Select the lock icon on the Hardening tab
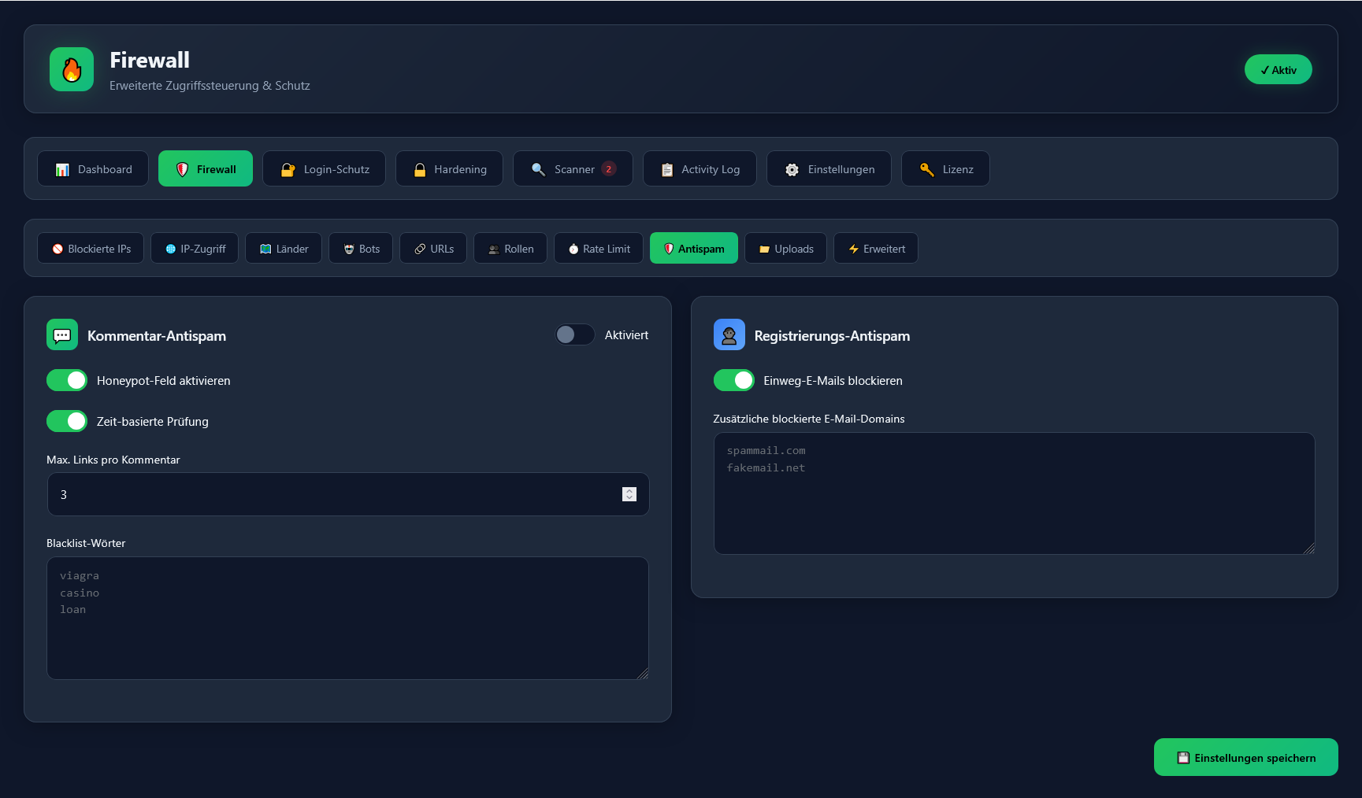1362x798 pixels. tap(419, 168)
